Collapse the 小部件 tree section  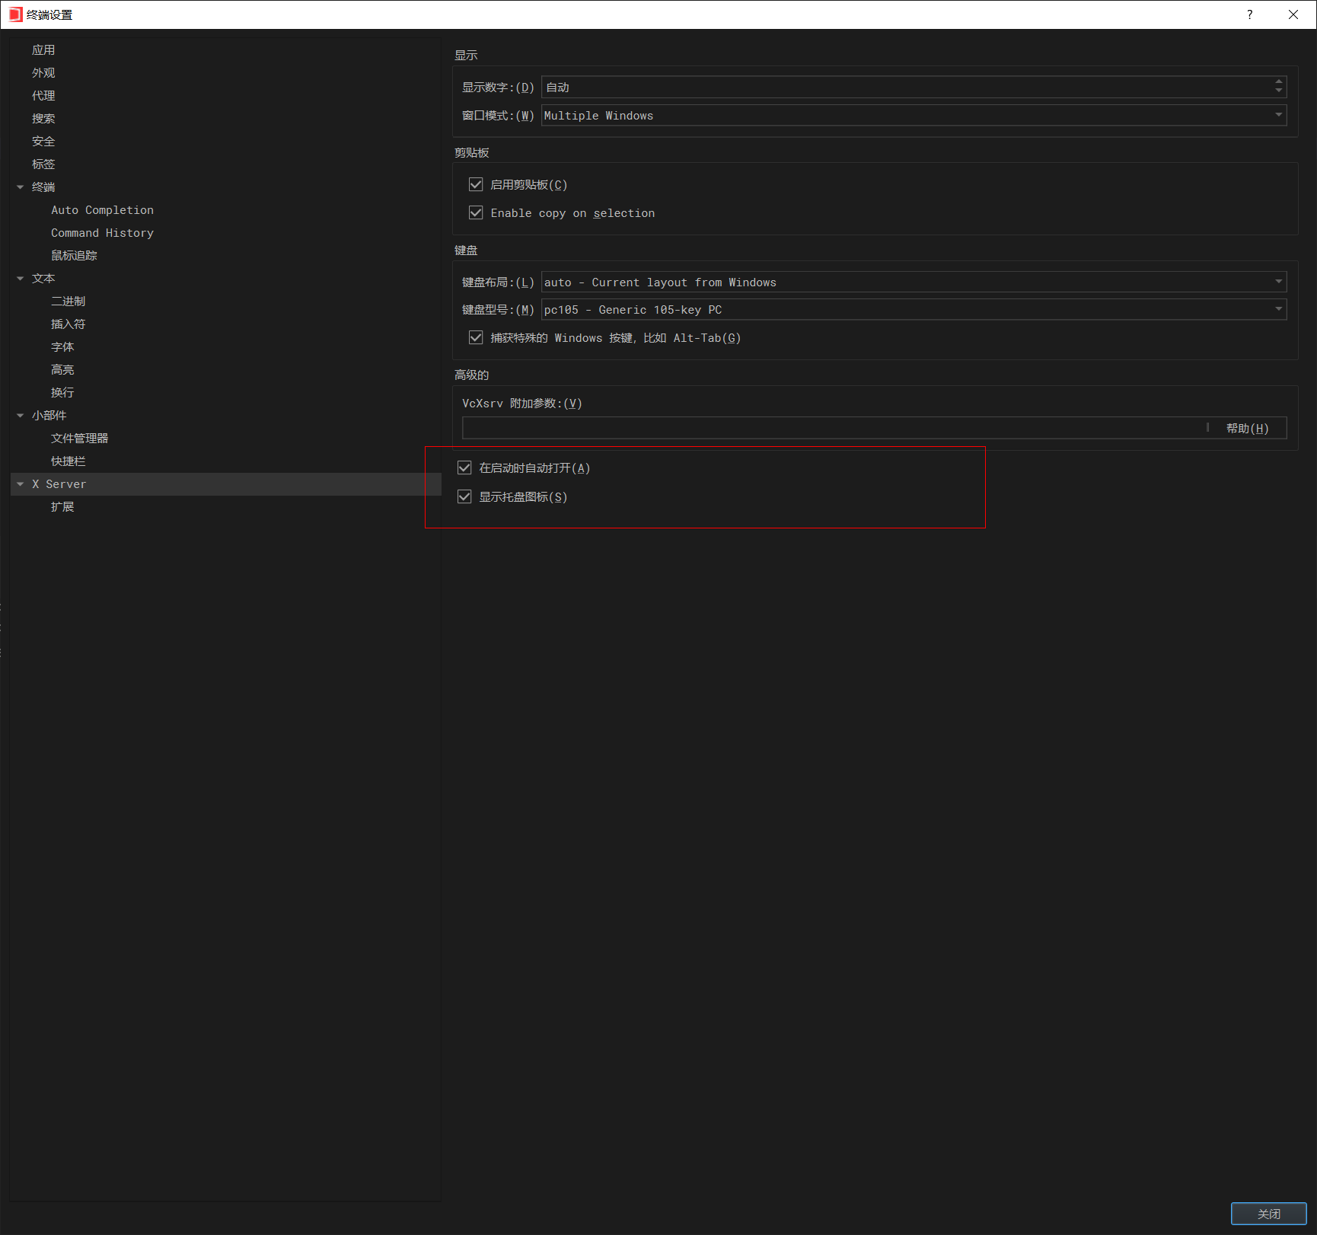pyautogui.click(x=21, y=416)
